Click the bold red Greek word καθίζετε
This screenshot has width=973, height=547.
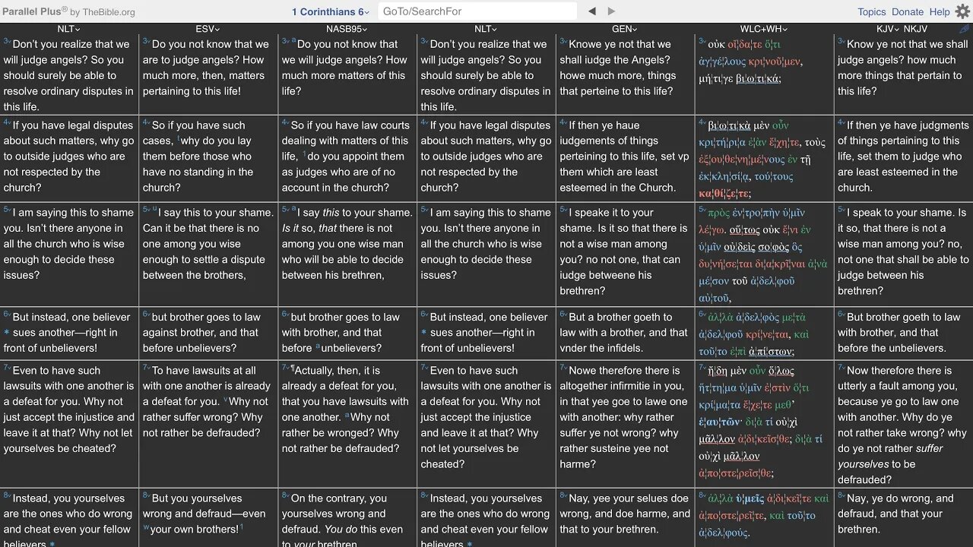pos(725,194)
